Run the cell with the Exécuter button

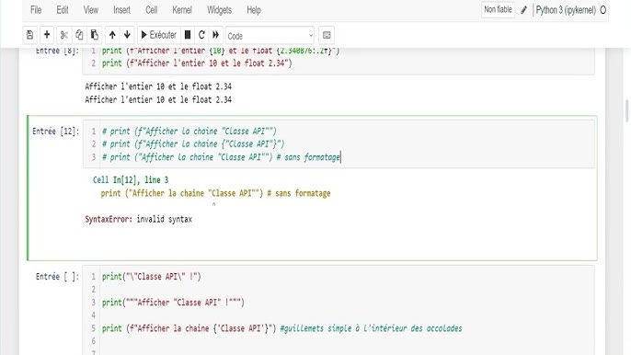pos(158,35)
